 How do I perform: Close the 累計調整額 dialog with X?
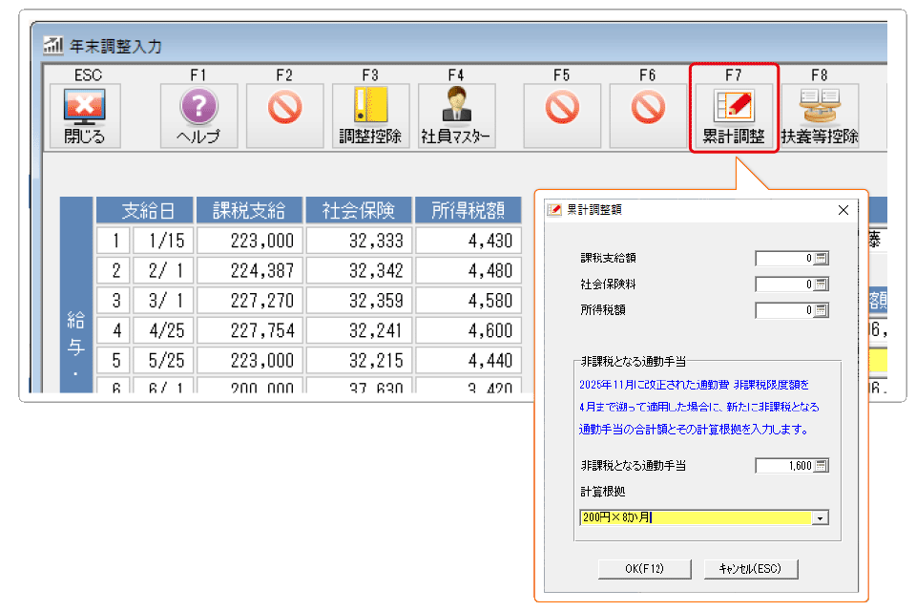pyautogui.click(x=843, y=210)
